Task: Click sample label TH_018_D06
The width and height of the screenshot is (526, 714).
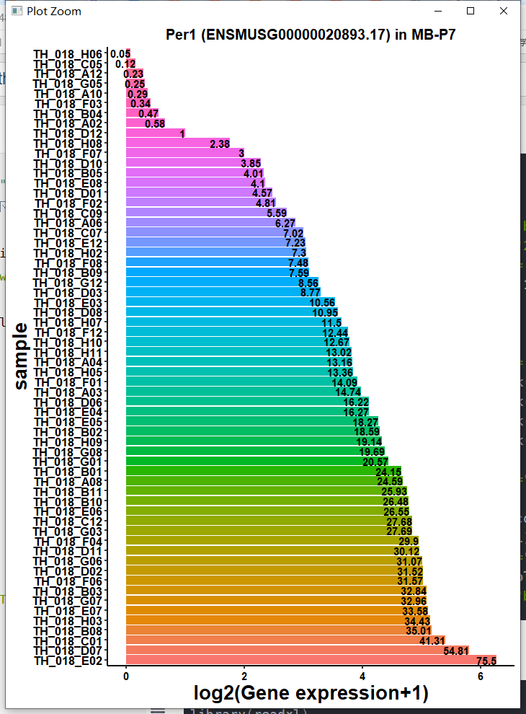Action: tap(68, 402)
